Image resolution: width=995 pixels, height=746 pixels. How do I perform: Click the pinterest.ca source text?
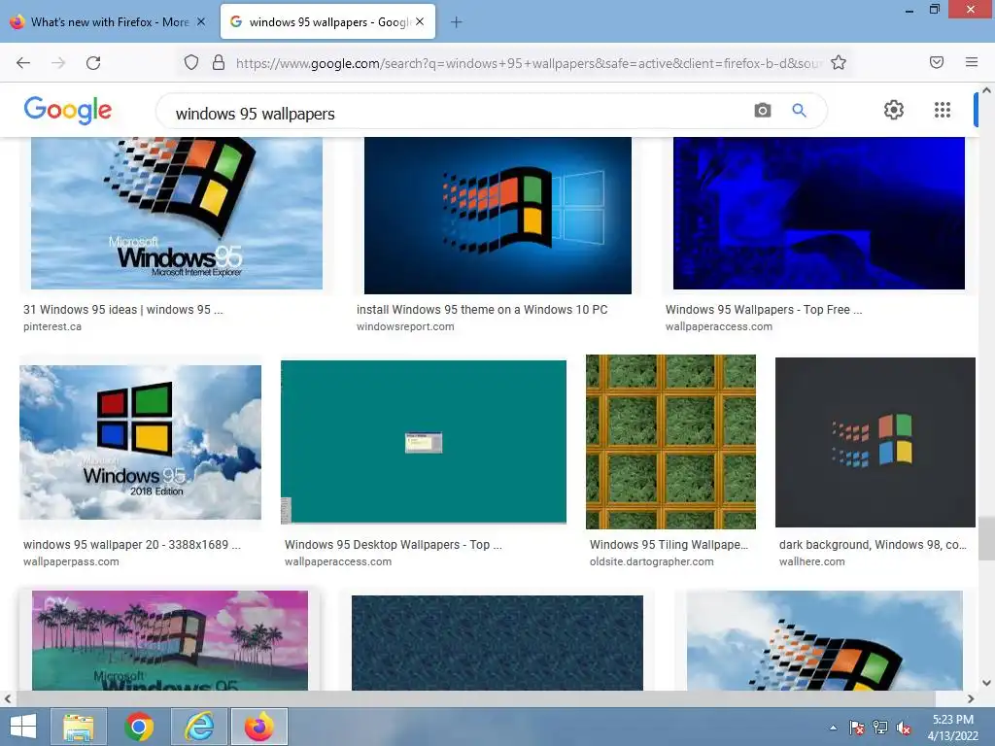tap(52, 326)
